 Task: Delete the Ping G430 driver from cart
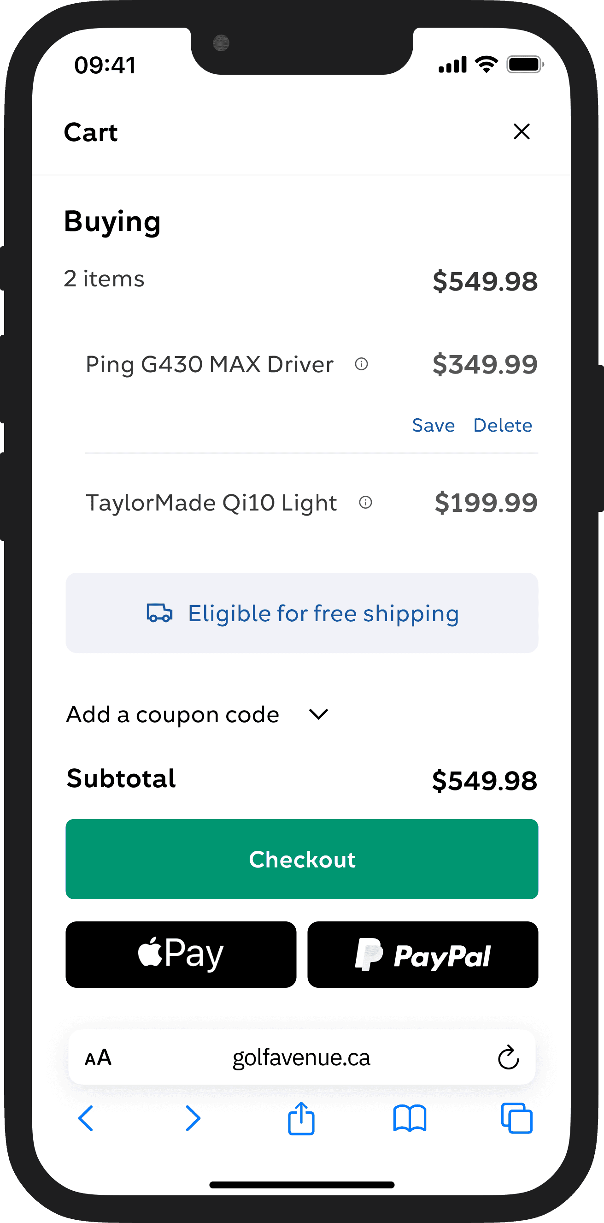click(x=503, y=425)
